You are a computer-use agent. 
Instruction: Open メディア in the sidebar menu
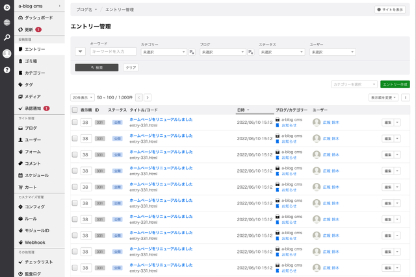(x=32, y=96)
